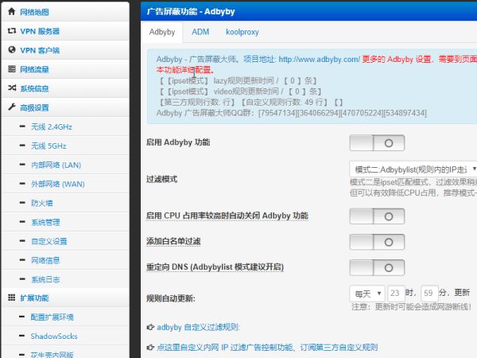Click the home icon beside 网络地图
The image size is (477, 358).
point(11,12)
